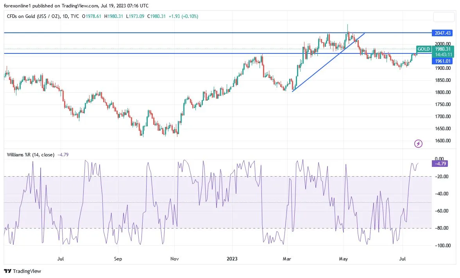This screenshot has width=460, height=278.
Task: Select the upper horizontal line at 2047.43
Action: [x=218, y=33]
